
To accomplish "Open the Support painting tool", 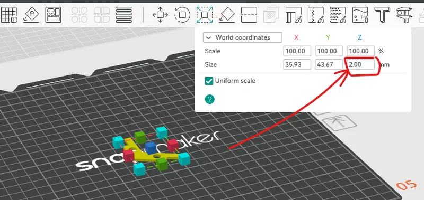I will (x=294, y=15).
